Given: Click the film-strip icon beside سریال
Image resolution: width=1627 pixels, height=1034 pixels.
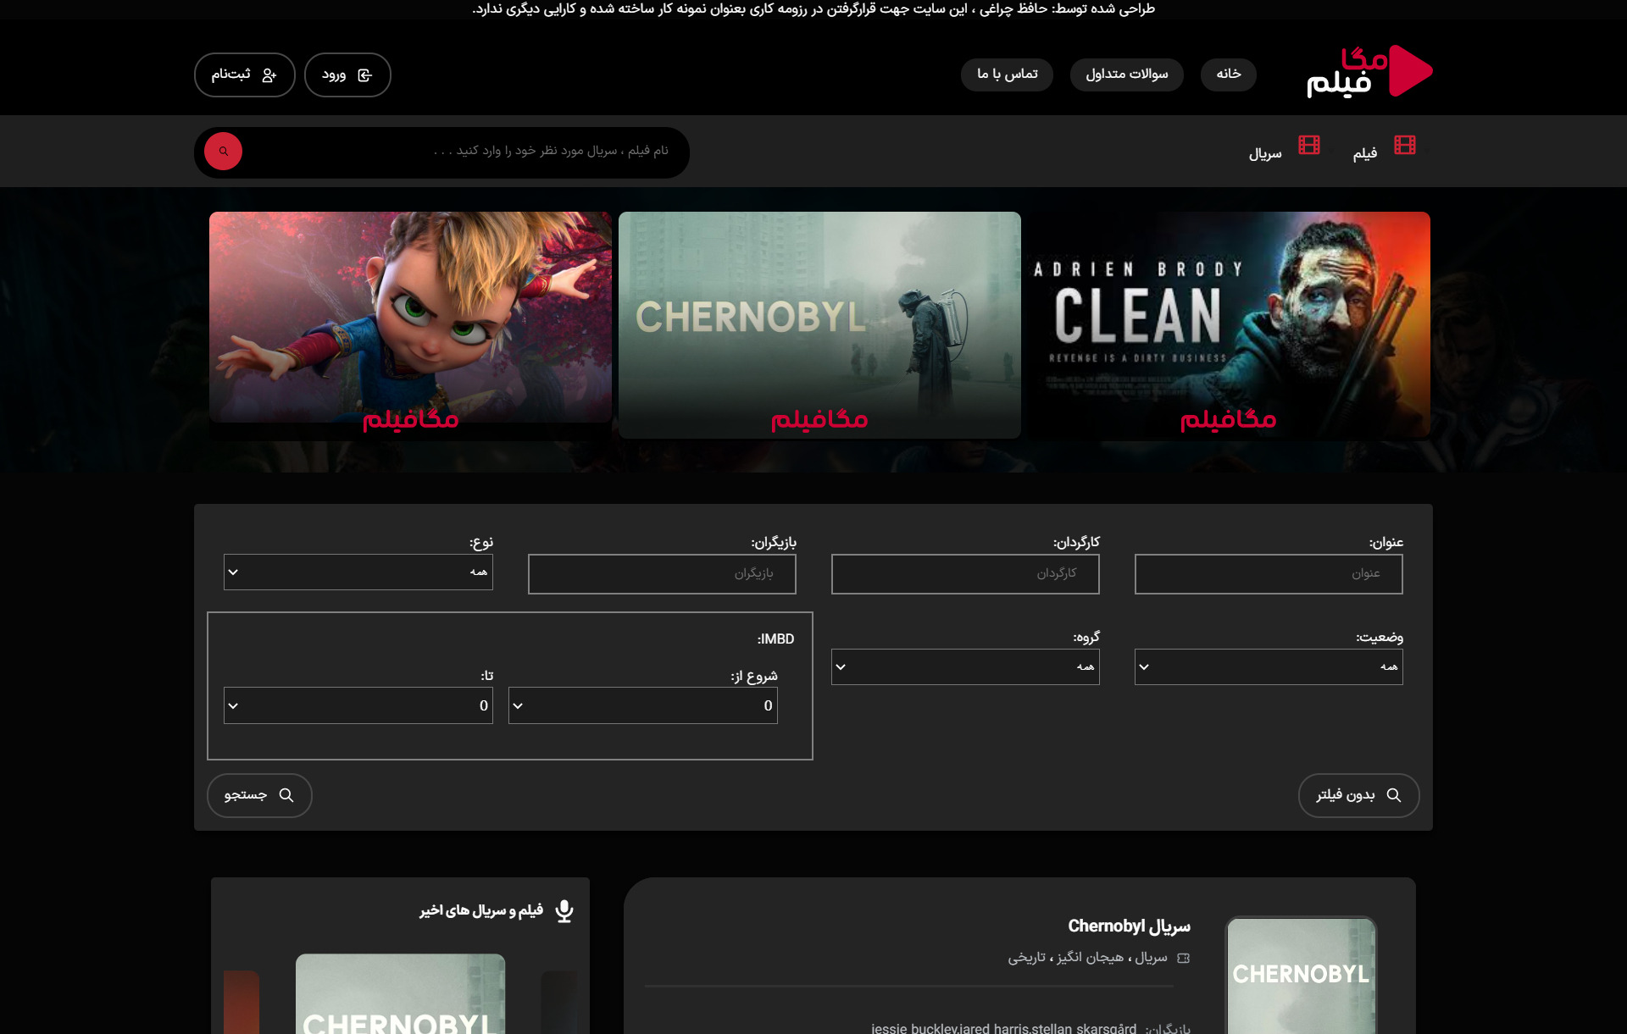Looking at the screenshot, I should click(x=1309, y=145).
